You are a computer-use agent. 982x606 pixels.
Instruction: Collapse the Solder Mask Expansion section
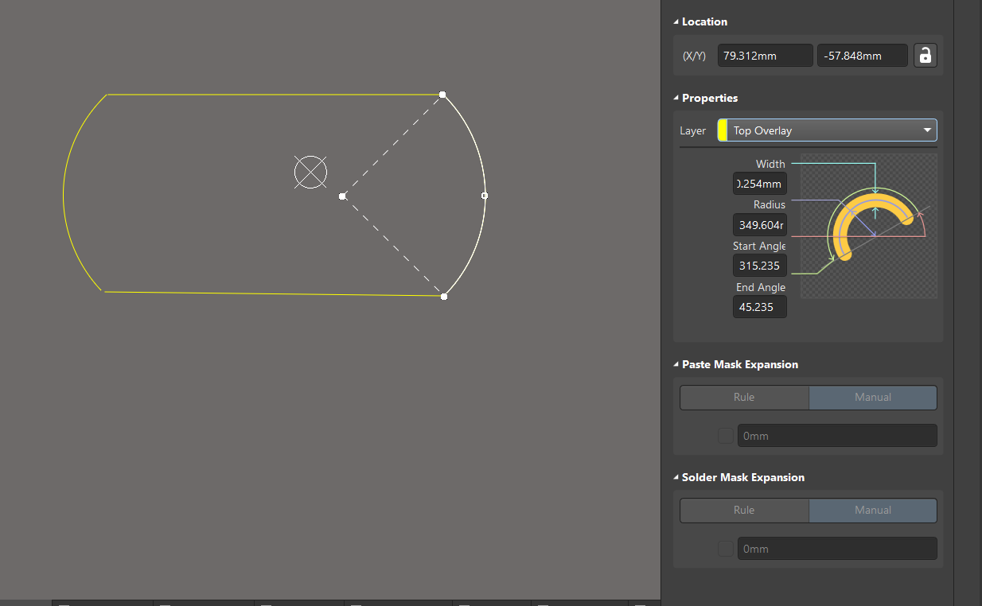[676, 478]
